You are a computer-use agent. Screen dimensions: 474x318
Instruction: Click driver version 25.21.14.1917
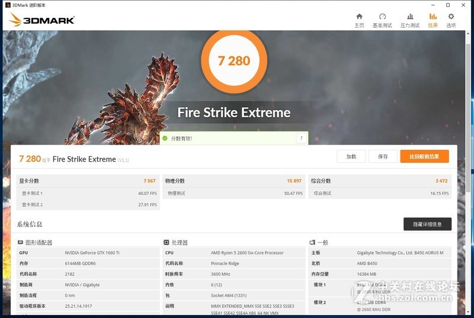[78, 306]
